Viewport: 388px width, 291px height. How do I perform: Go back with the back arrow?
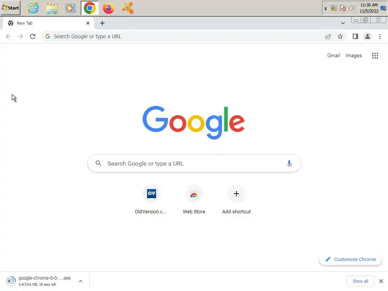8,36
